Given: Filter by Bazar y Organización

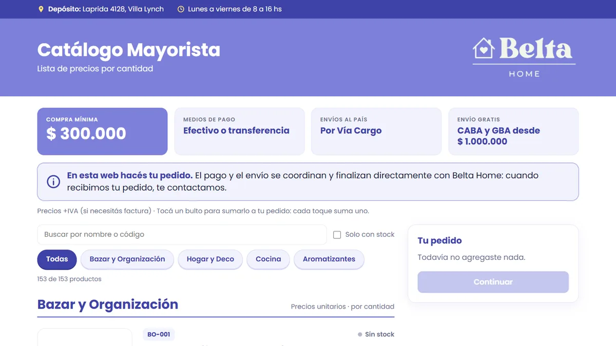Looking at the screenshot, I should pos(127,259).
